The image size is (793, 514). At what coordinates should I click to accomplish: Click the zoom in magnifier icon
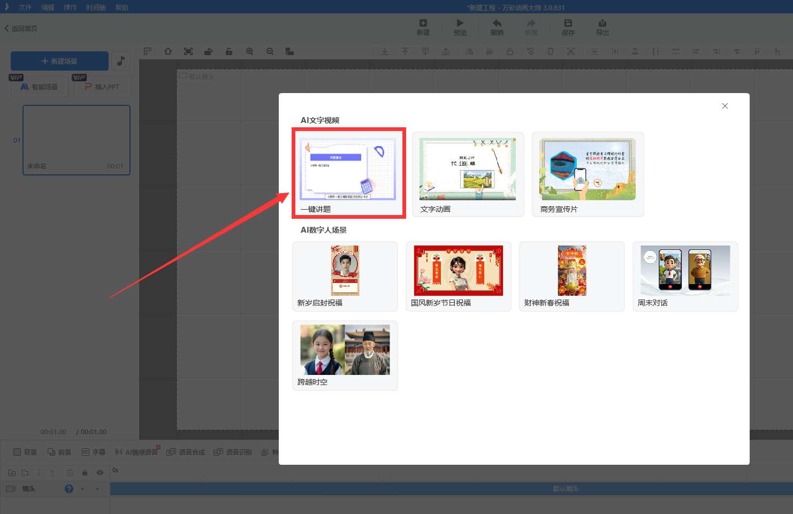point(249,51)
